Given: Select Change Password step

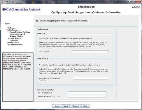Looking at the screenshot, I should tap(17, 34).
